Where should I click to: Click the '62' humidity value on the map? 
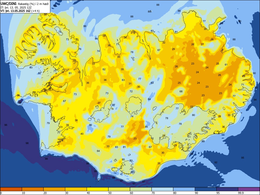pyautogui.click(x=104, y=69)
